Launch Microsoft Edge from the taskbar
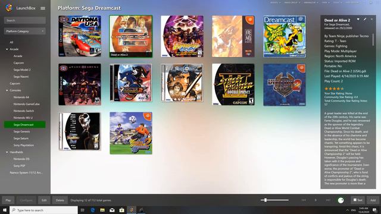This screenshot has width=381, height=214. (x=93, y=210)
